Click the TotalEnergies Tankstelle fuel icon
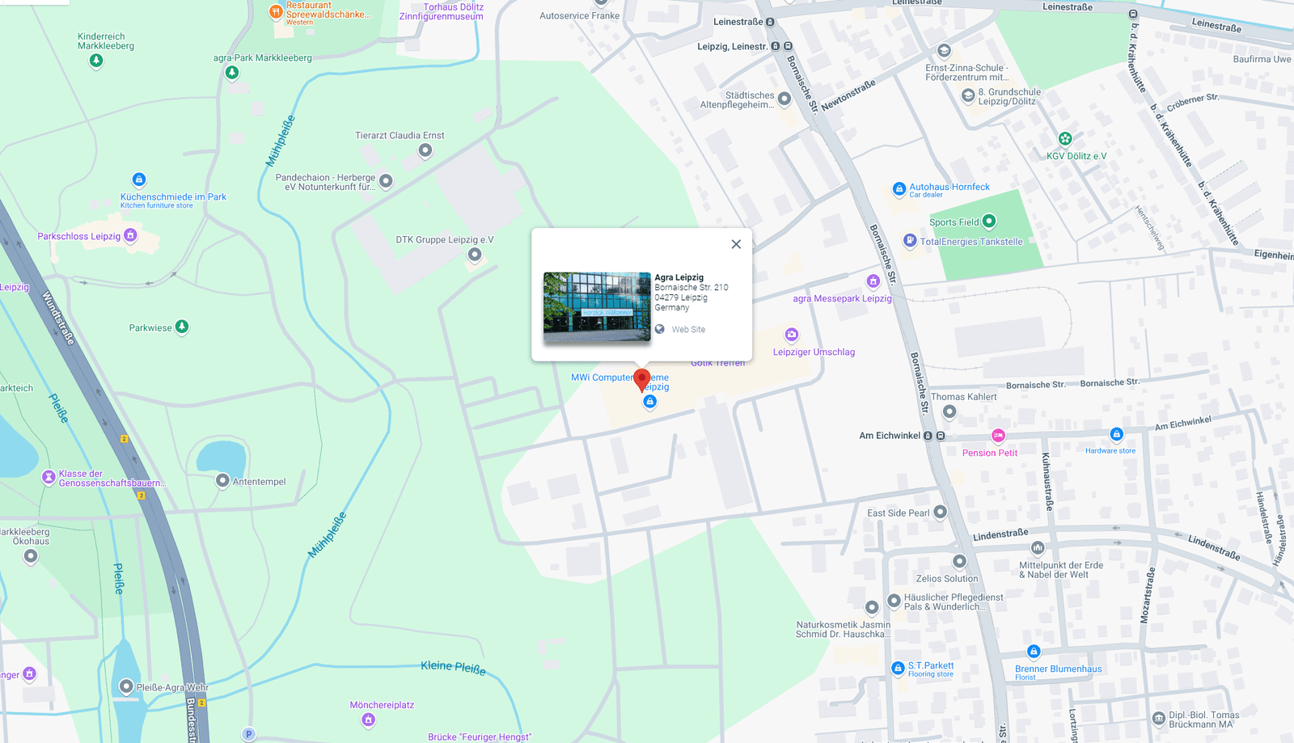Image resolution: width=1294 pixels, height=743 pixels. coord(910,240)
